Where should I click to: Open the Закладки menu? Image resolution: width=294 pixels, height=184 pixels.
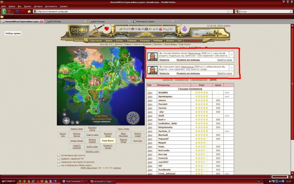pos(38,6)
